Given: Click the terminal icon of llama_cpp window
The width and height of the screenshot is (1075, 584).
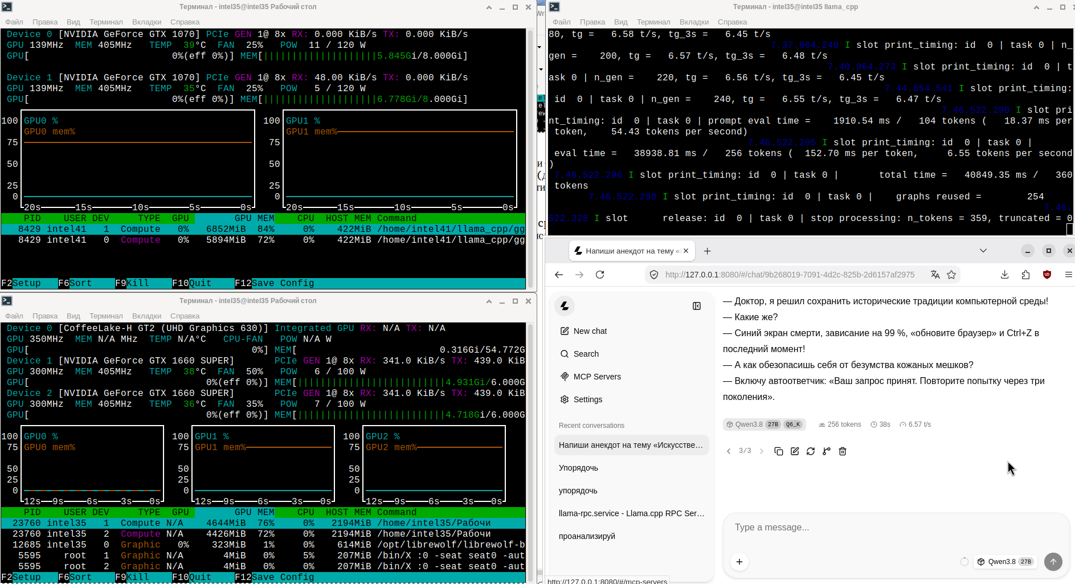Looking at the screenshot, I should (x=554, y=7).
